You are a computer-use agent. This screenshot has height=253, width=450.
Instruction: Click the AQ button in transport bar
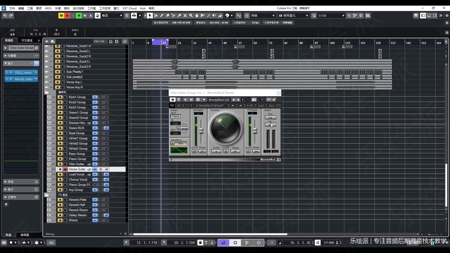pos(51,243)
